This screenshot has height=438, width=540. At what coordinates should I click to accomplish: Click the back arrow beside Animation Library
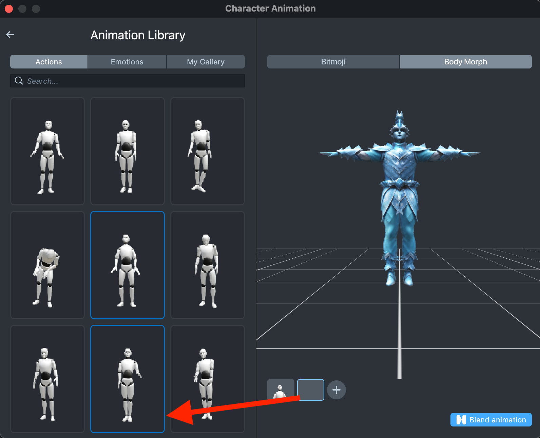pos(10,35)
